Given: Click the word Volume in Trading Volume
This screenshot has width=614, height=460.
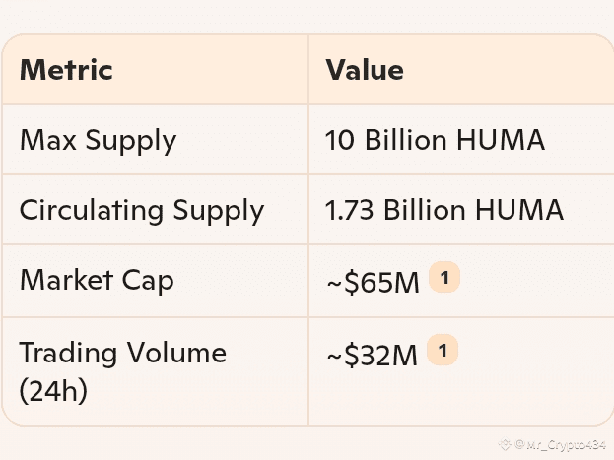Looking at the screenshot, I should [176, 353].
